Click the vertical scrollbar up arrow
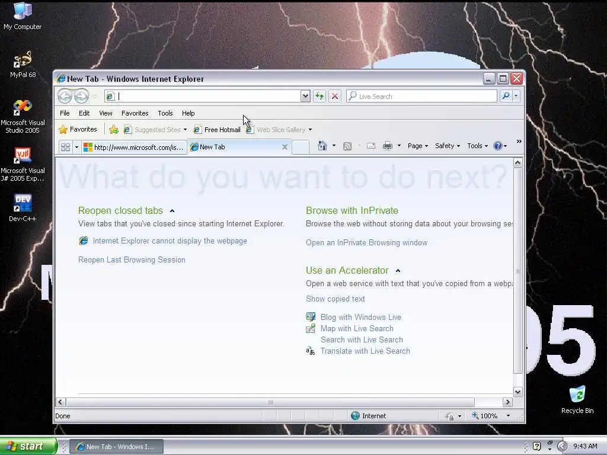Screen dimensions: 607x455 pyautogui.click(x=517, y=163)
